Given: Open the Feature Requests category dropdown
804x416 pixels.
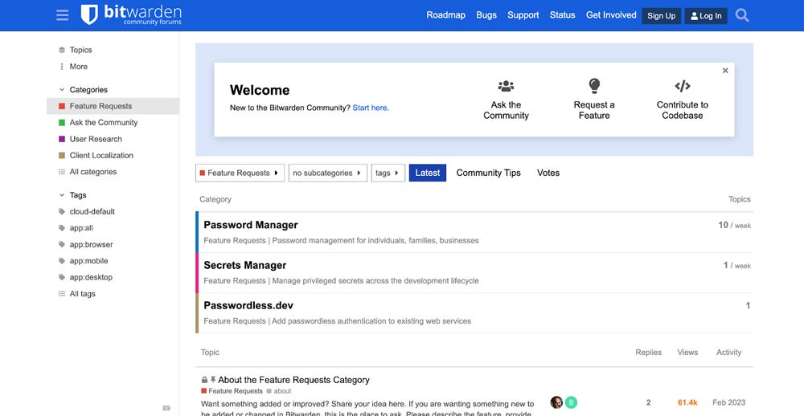Looking at the screenshot, I should click(x=240, y=173).
